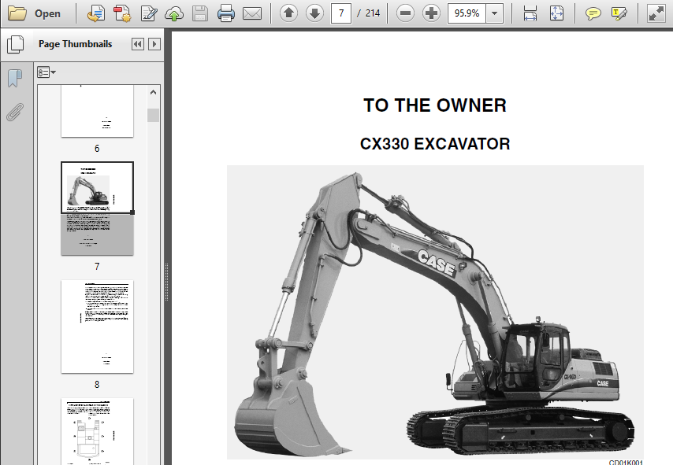Open the Bookmarks panel icon
The height and width of the screenshot is (465, 673).
click(x=15, y=79)
